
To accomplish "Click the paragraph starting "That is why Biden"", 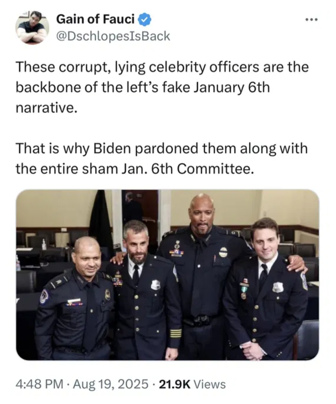I will [161, 158].
